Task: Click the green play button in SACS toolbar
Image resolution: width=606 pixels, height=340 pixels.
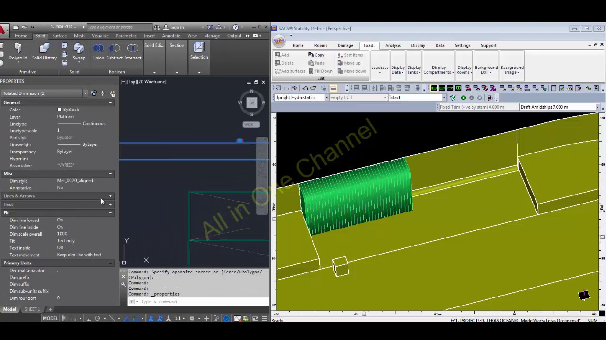Action: 463,98
